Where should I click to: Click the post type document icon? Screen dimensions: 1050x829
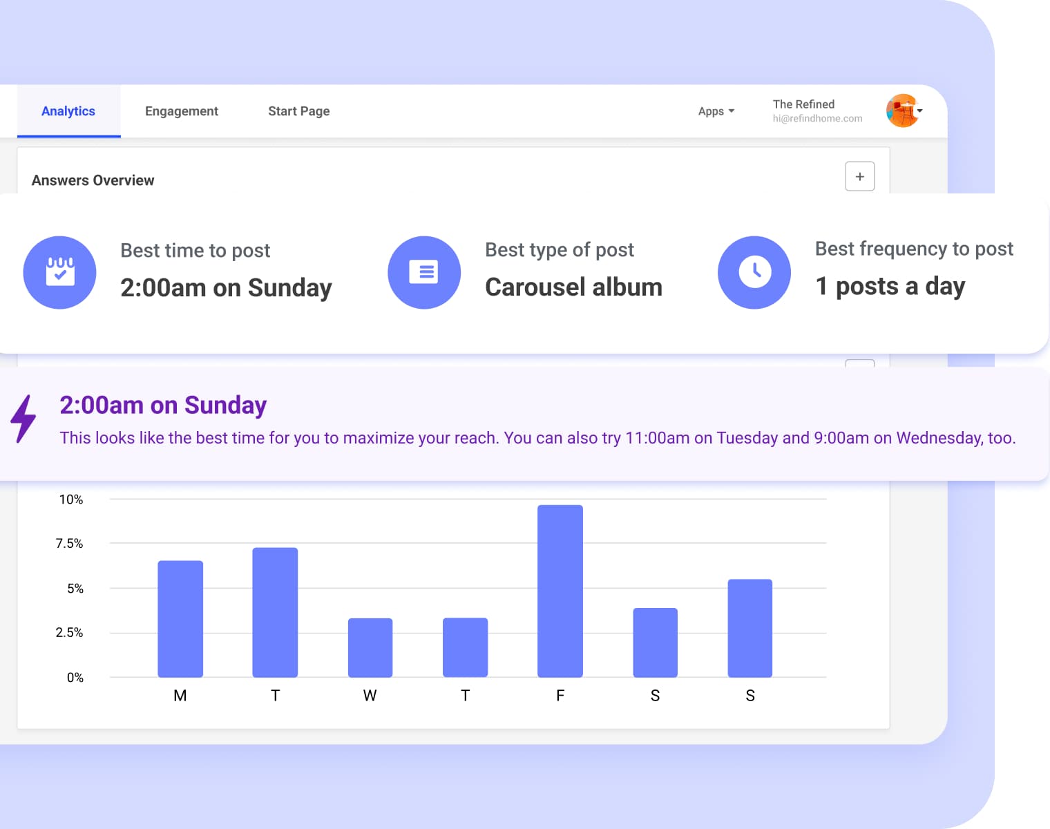tap(424, 272)
